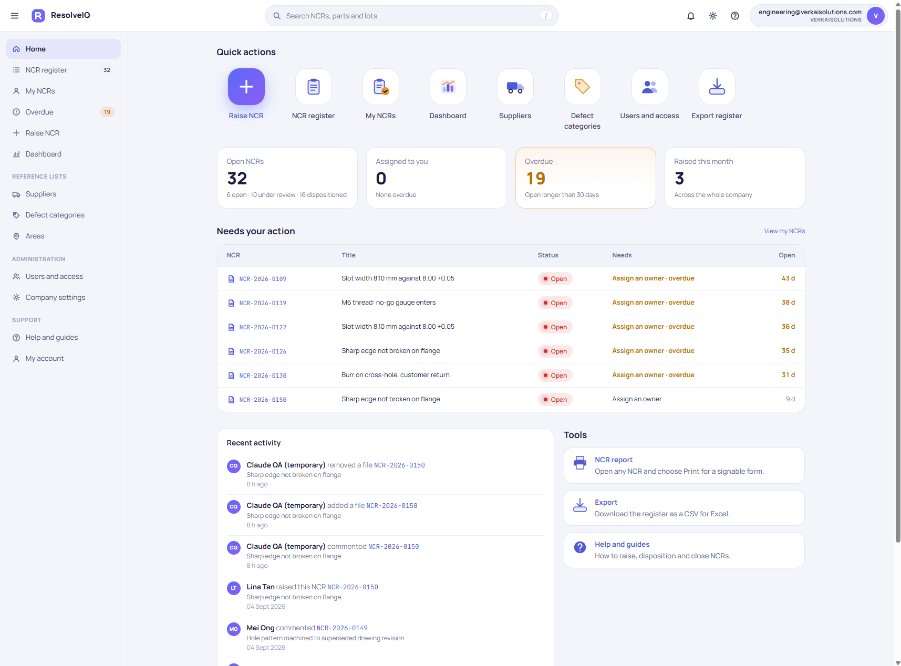Image resolution: width=901 pixels, height=666 pixels.
Task: Follow the View my NCRs link
Action: click(784, 231)
